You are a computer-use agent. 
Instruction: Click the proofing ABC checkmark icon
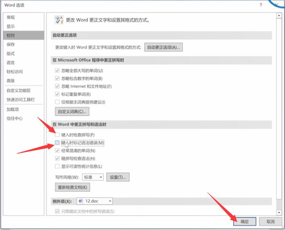[59, 20]
